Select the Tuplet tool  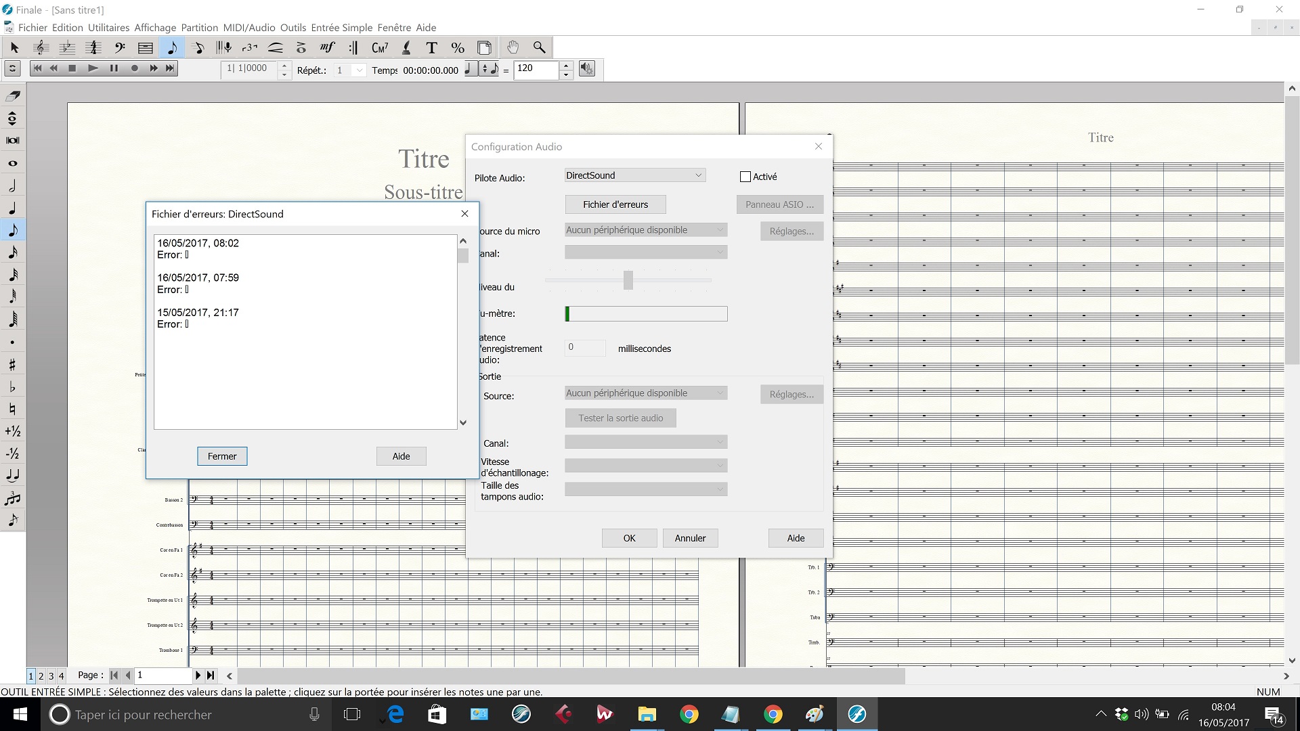(250, 47)
